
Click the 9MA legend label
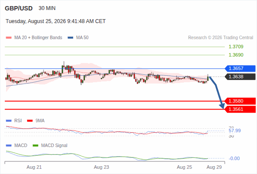[x=40, y=121]
